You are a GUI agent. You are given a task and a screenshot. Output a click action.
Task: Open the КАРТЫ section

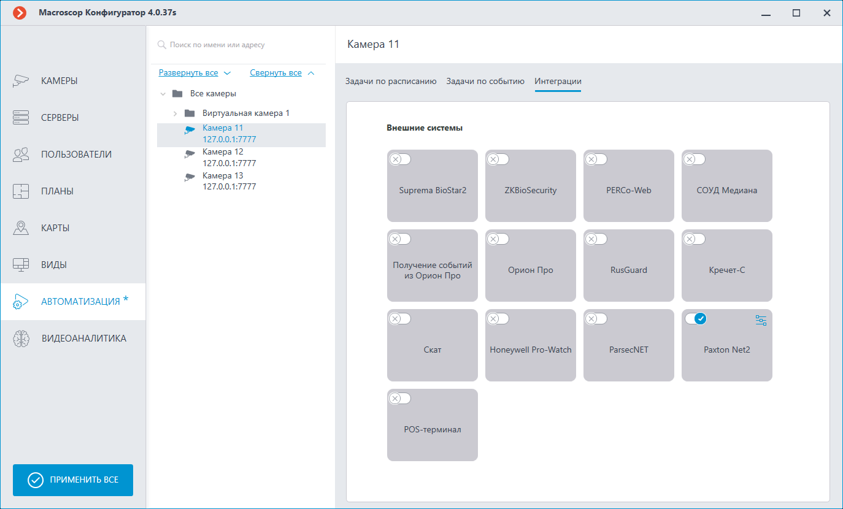click(72, 228)
